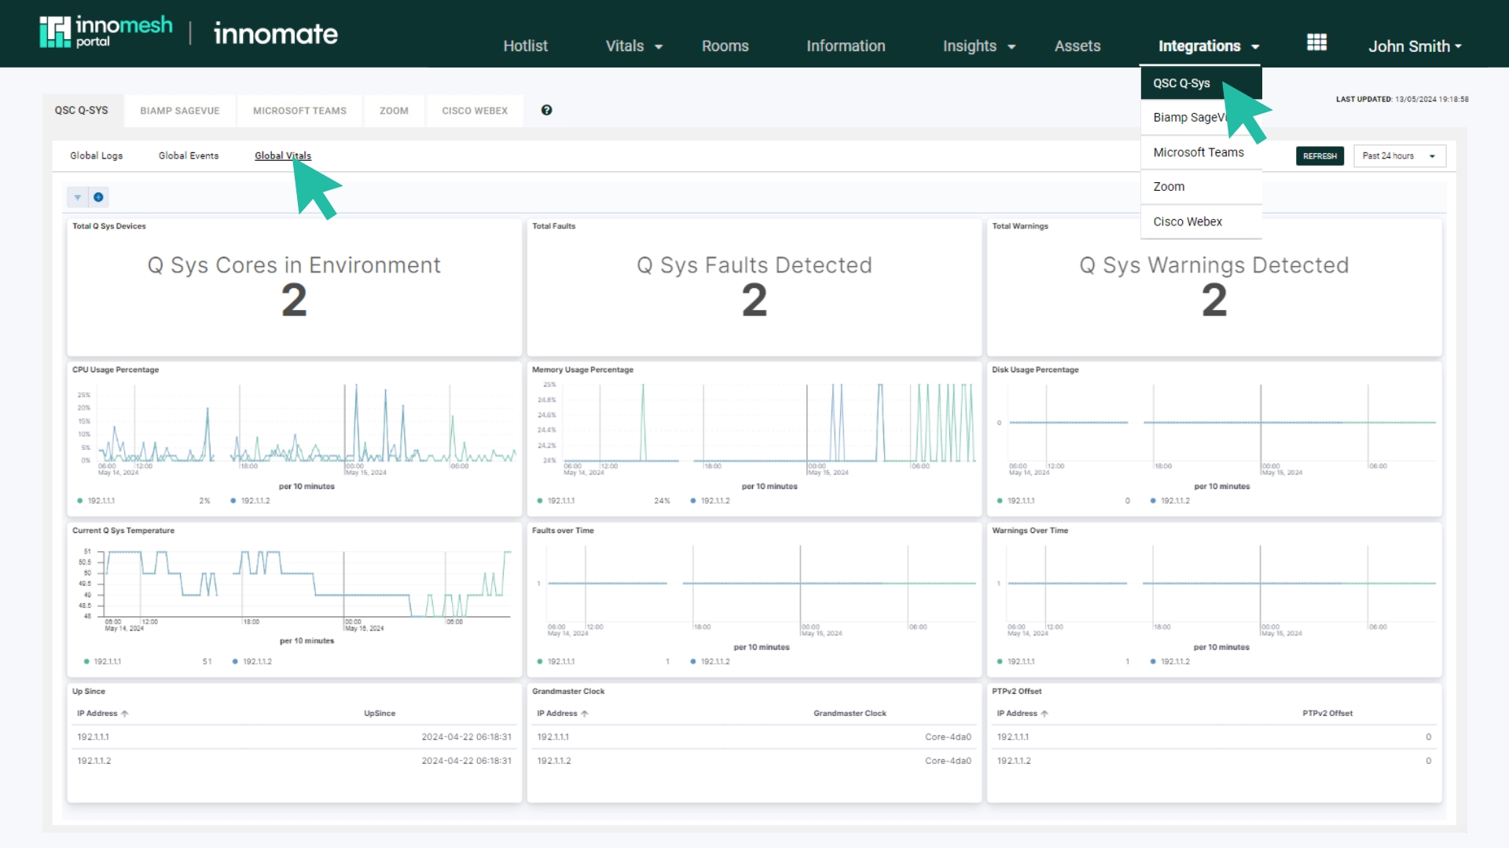Sort Grandmaster Clock table by IP Address arrow
Image resolution: width=1509 pixels, height=848 pixels.
click(585, 714)
